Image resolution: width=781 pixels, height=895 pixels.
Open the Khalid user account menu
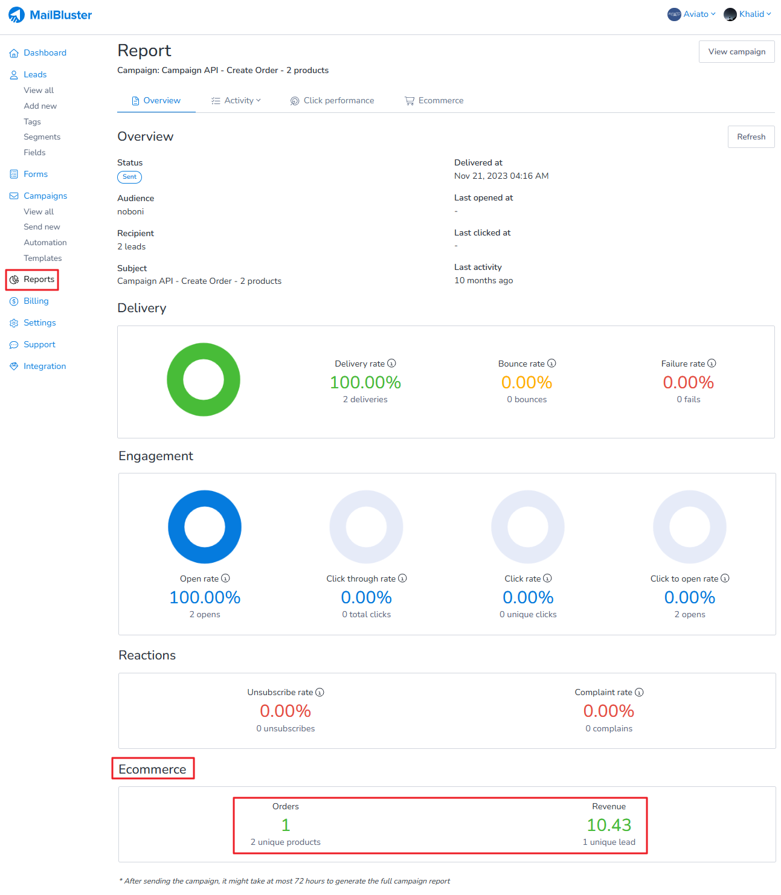748,14
